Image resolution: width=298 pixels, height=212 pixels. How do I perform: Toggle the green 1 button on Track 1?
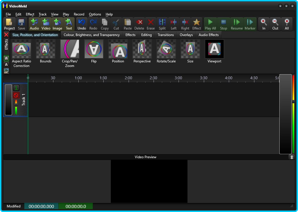tap(16, 88)
